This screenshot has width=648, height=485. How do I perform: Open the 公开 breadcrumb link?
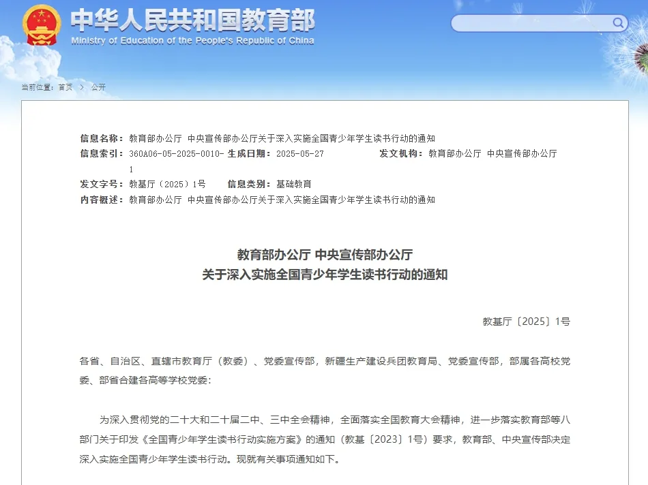[x=98, y=87]
